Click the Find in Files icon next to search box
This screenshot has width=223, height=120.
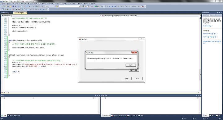coord(57,6)
